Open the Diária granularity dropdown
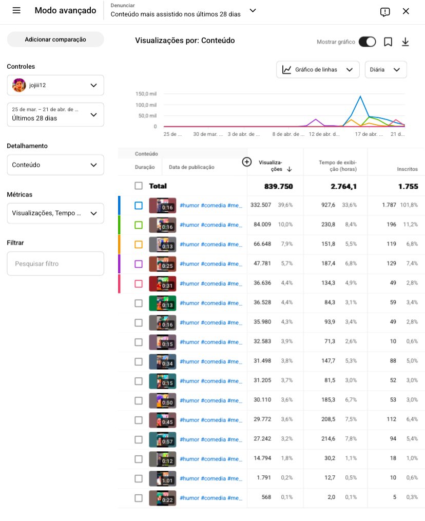Viewport: 425px width, 521px height. [x=385, y=69]
